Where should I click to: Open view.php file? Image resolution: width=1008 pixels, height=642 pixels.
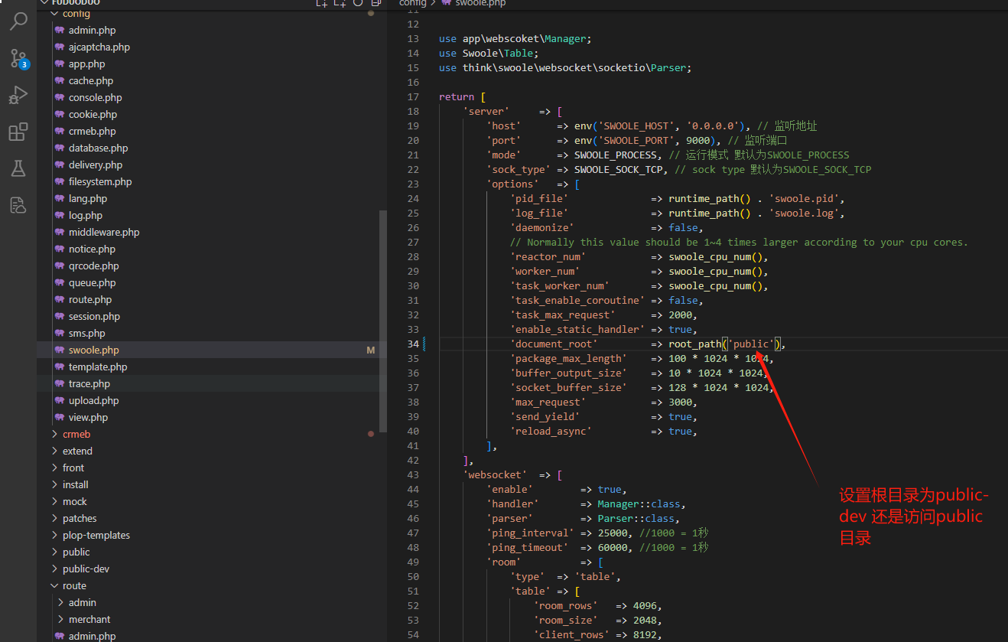[88, 417]
